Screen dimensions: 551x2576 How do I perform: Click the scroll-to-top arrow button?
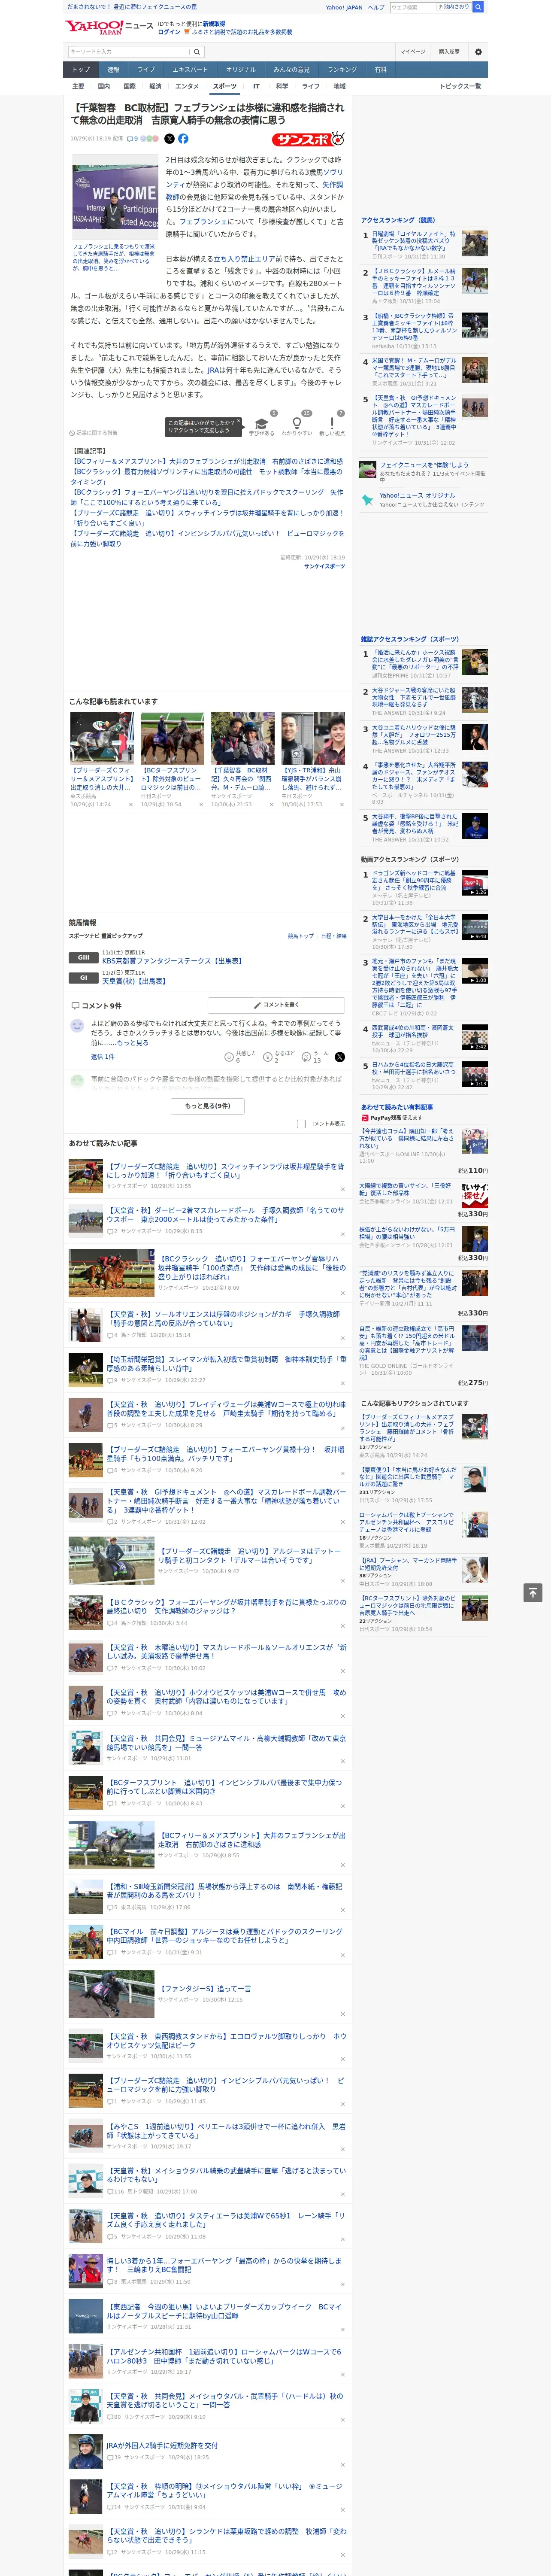coord(533,1593)
